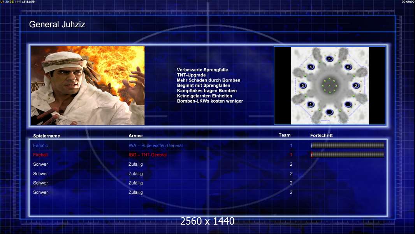The image size is (415, 234).
Task: Click the IBG – TNT-General army entry
Action: (148, 155)
